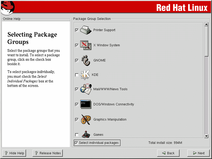Click the Mail/WWW/News Tools icon
This screenshot has width=212, height=159.
click(x=86, y=89)
